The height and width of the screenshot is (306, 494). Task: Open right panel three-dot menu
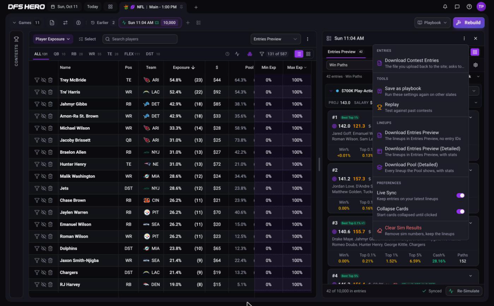point(464,38)
